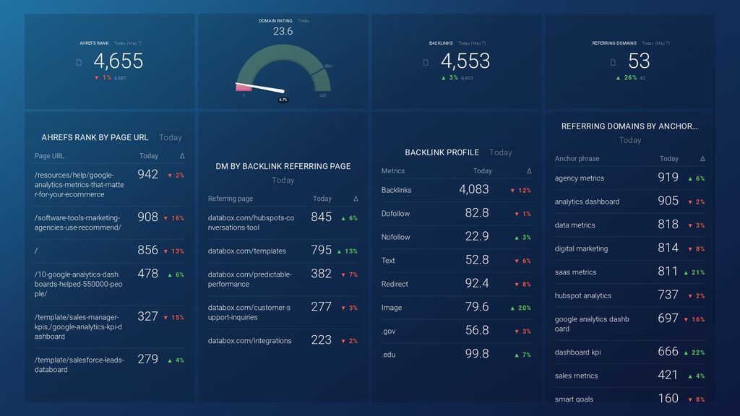Click the Text metric value 52.8

477,260
